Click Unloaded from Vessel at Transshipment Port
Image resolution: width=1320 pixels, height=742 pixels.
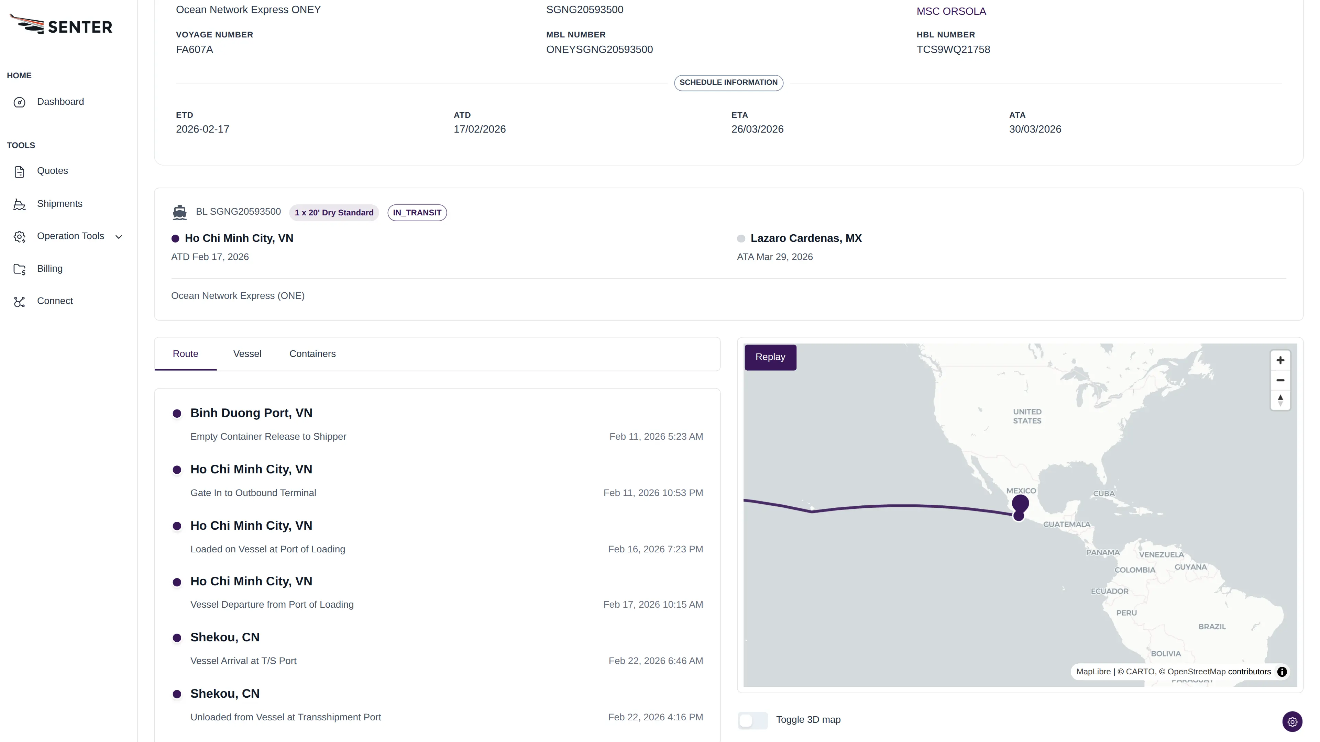(x=286, y=717)
